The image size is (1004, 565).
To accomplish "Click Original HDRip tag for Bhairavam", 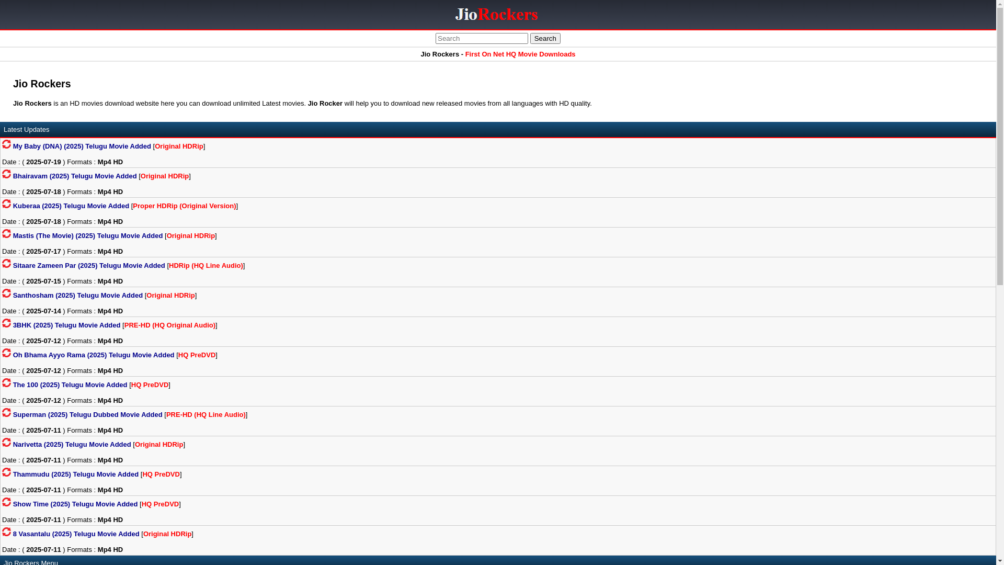I will click(x=165, y=176).
